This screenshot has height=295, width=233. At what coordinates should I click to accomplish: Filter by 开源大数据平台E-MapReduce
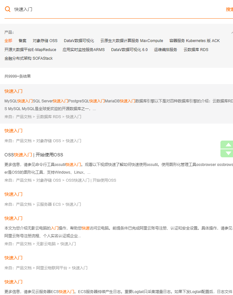[30, 50]
